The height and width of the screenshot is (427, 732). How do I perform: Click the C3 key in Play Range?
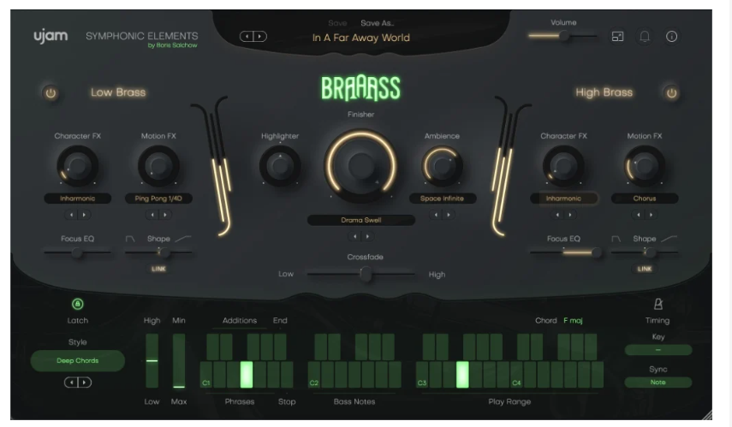point(422,375)
